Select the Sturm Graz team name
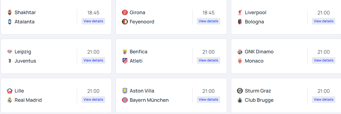Screen dimensions: 341x114 coord(258,91)
